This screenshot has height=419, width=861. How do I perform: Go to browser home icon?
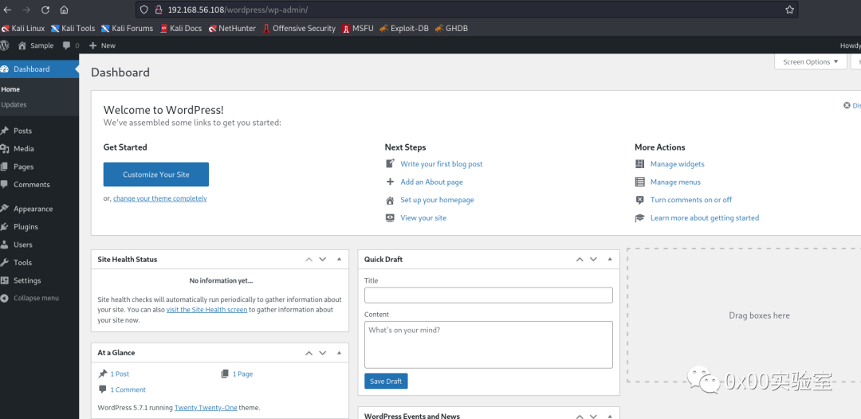click(64, 10)
